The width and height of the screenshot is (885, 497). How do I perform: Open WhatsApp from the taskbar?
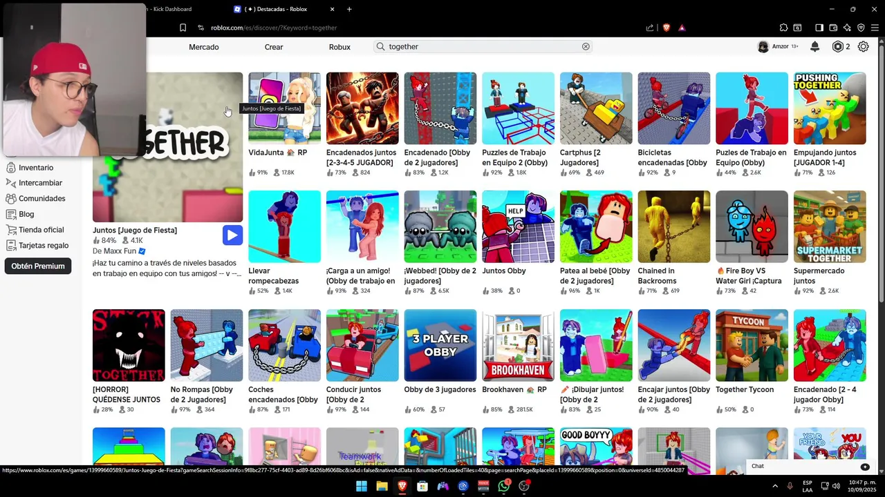pos(504,486)
